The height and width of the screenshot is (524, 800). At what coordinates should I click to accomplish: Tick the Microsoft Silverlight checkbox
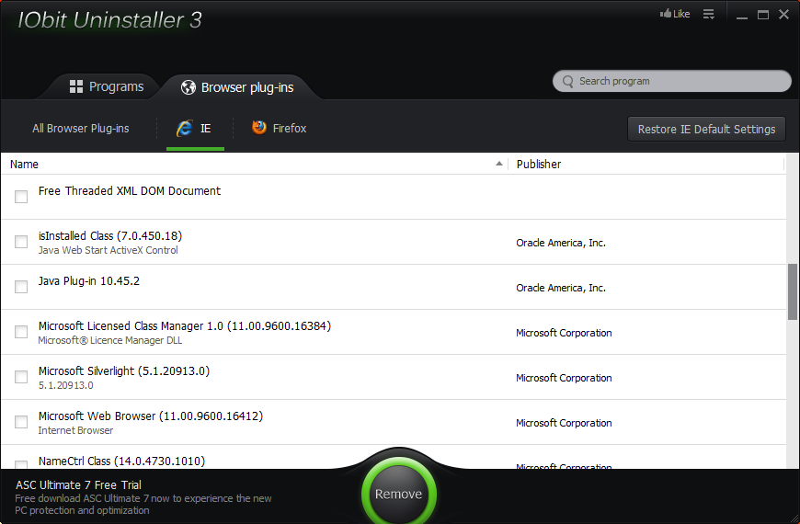coord(21,377)
